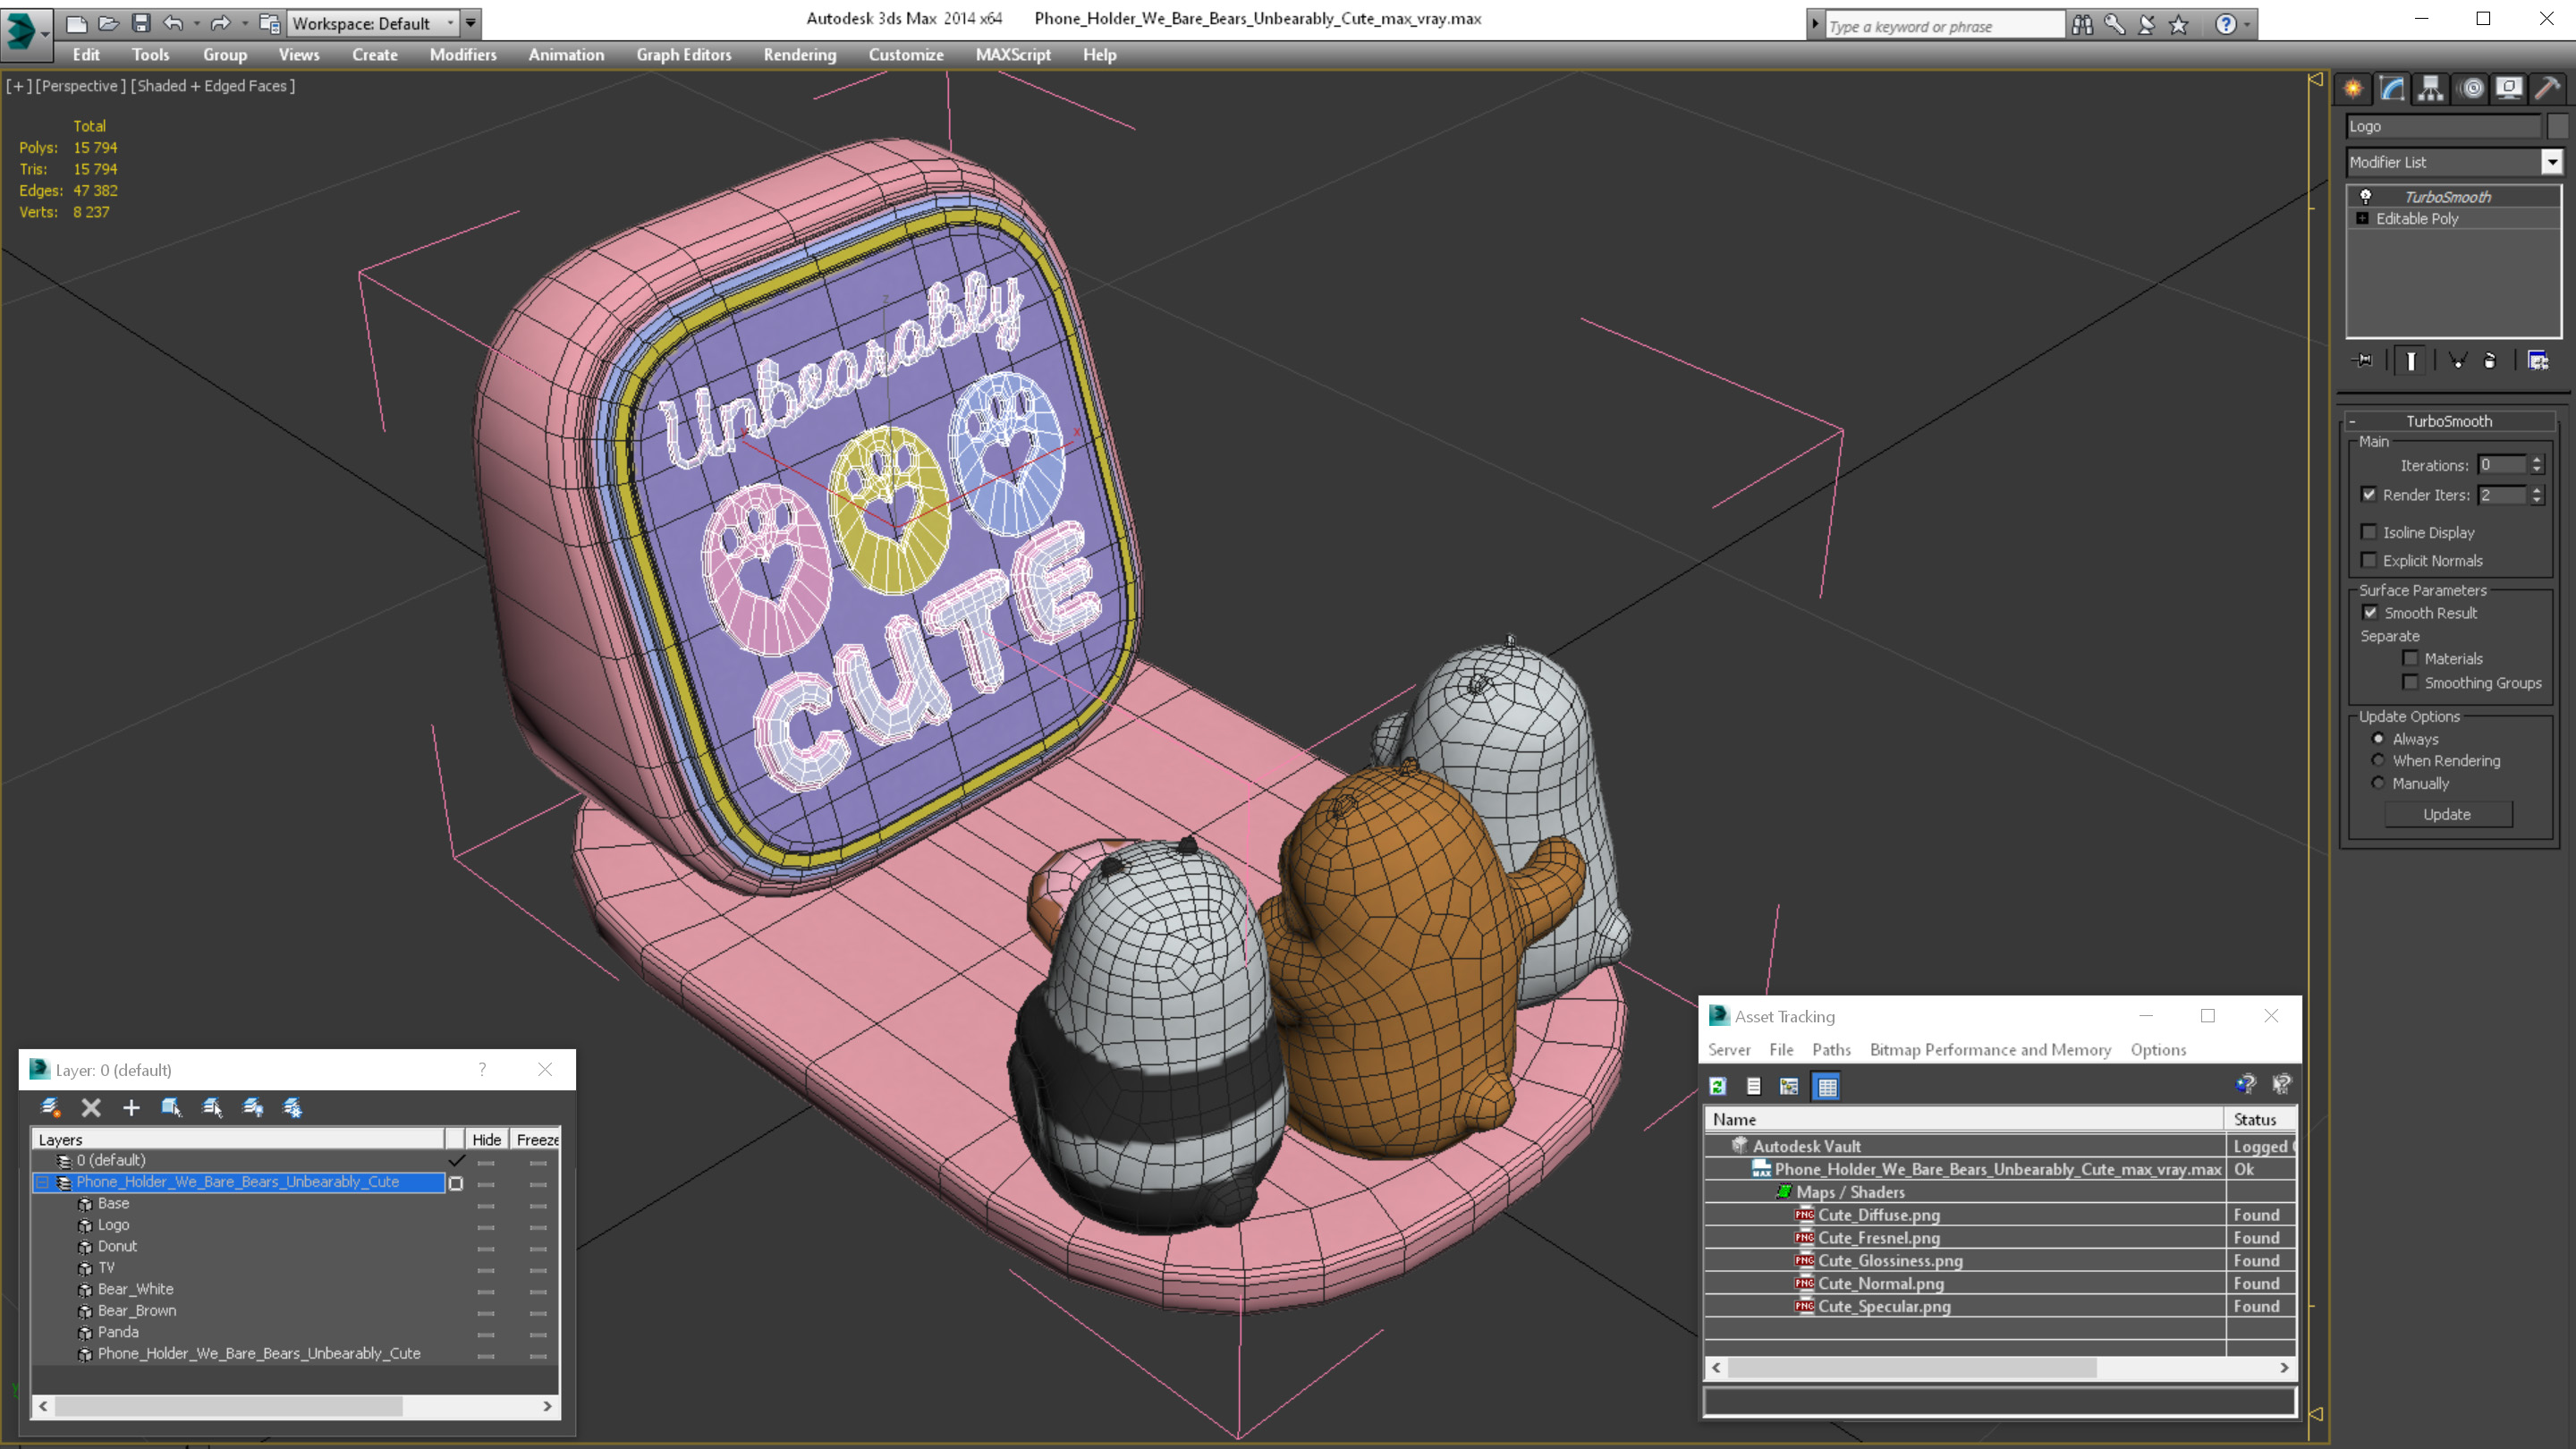Viewport: 2576px width, 1449px height.
Task: Click the object color swatch beside Logo
Action: (x=2557, y=126)
